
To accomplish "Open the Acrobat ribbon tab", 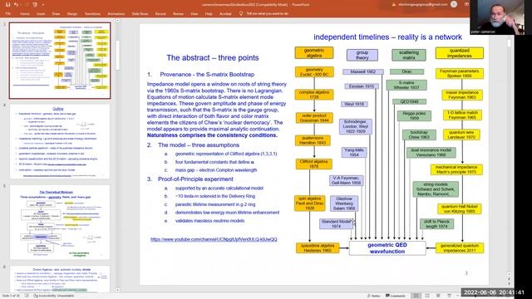I will tap(225, 14).
